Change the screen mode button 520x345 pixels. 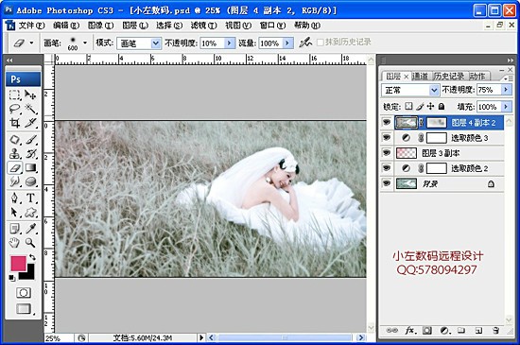[x=24, y=309]
